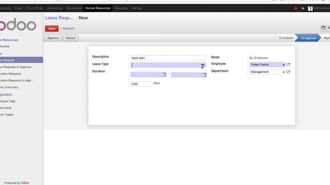Image resolution: width=330 pixels, height=185 pixels.
Task: Open the chat messages icon
Action: (x=303, y=8)
